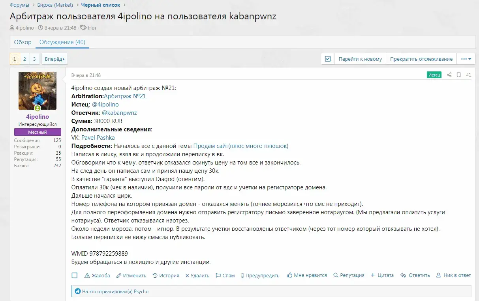Image resolution: width=479 pixels, height=301 pixels.
Task: Open Psycho reaction user link
Action: tap(141, 292)
